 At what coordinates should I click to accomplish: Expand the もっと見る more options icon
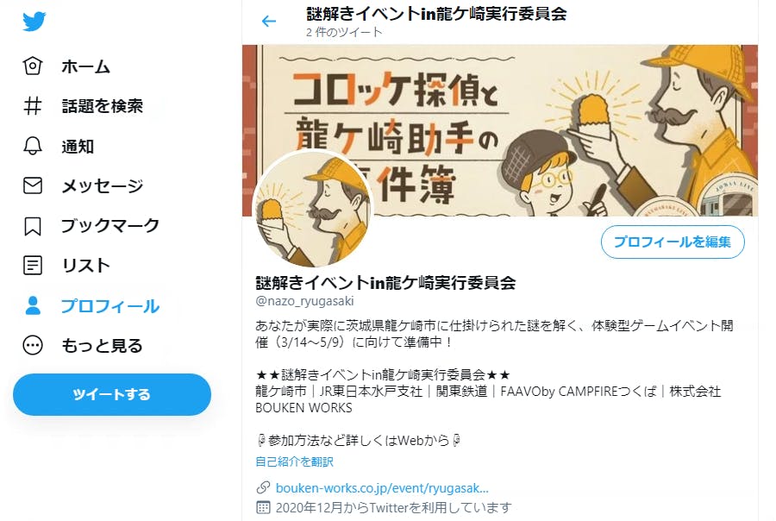click(x=33, y=345)
